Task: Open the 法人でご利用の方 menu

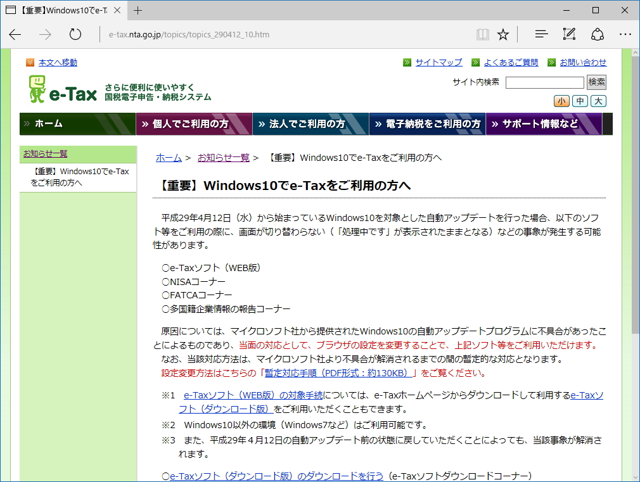Action: pyautogui.click(x=310, y=124)
